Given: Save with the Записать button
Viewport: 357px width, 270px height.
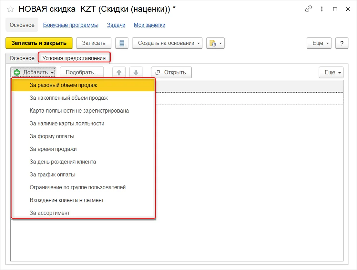Looking at the screenshot, I should click(94, 43).
